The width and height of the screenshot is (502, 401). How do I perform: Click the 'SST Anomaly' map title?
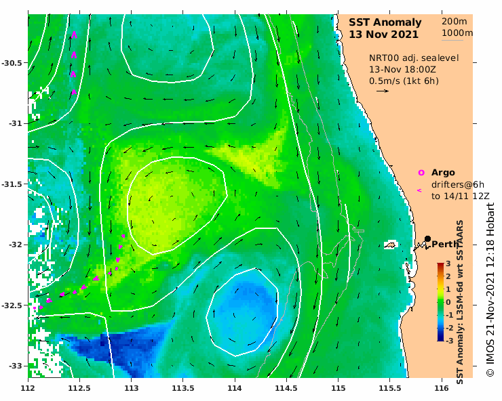point(385,22)
